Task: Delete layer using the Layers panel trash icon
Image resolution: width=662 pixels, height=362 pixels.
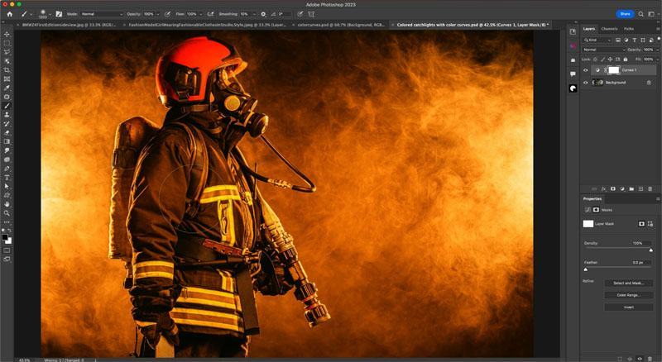Action: [650, 188]
